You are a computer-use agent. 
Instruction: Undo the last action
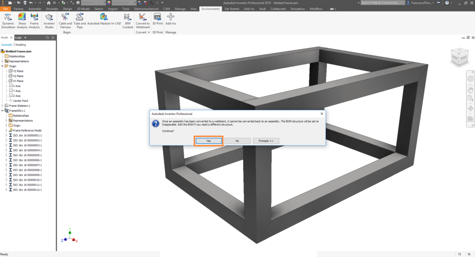pyautogui.click(x=31, y=3)
